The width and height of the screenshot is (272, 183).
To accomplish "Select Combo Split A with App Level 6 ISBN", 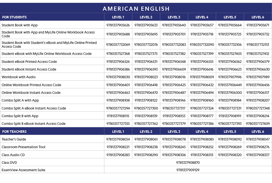I will point(258,100).
